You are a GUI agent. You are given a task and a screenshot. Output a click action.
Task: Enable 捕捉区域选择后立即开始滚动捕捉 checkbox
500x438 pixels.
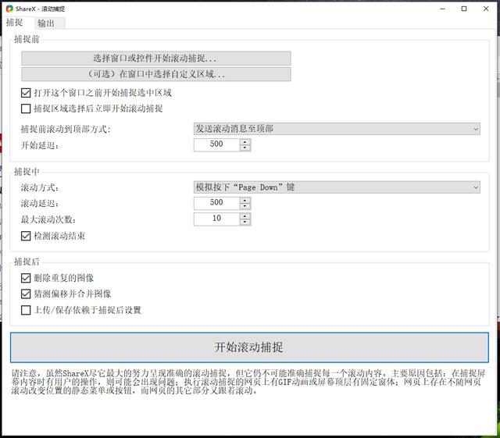pyautogui.click(x=26, y=109)
